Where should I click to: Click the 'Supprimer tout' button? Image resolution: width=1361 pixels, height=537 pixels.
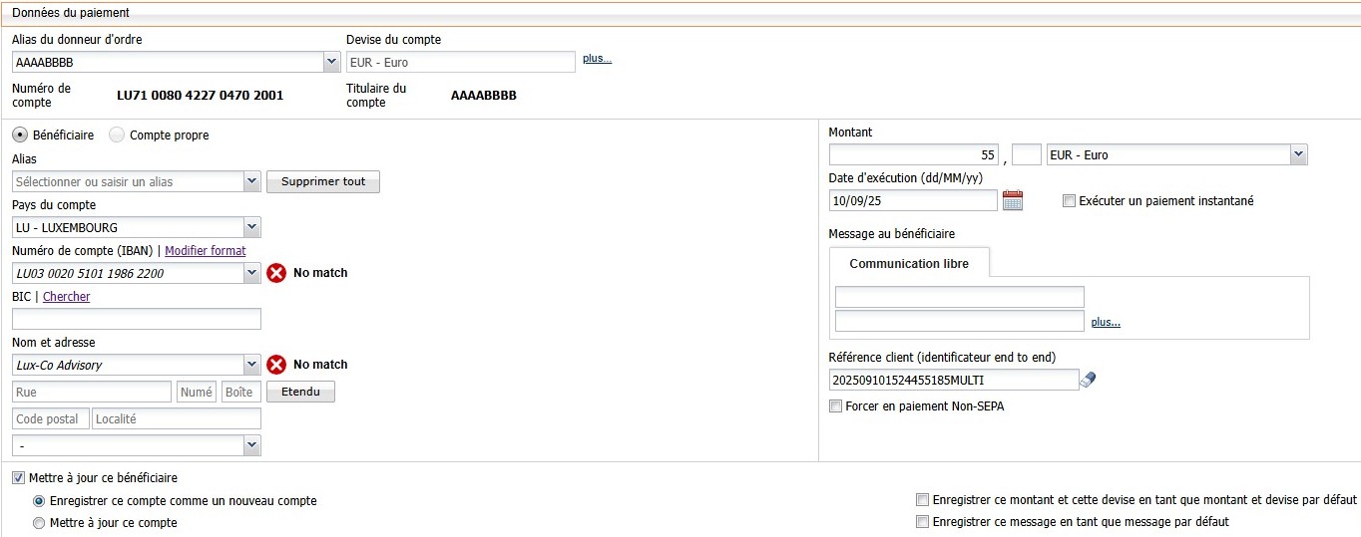pyautogui.click(x=323, y=182)
